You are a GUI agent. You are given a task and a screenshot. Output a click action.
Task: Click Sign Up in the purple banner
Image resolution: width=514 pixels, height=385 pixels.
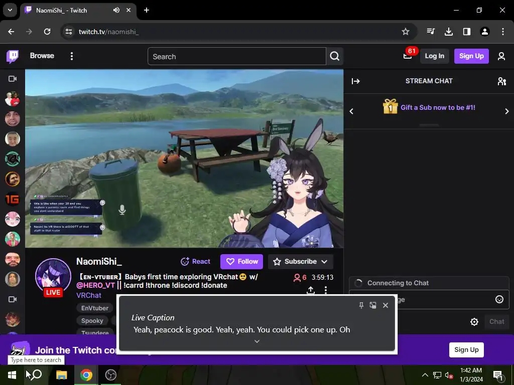click(x=466, y=349)
